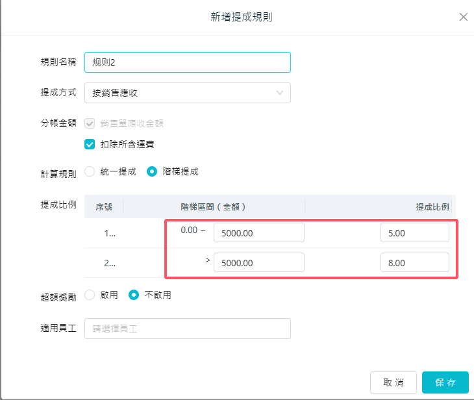Click the 5.00 commission ratio field
474x400 pixels.
tap(414, 233)
